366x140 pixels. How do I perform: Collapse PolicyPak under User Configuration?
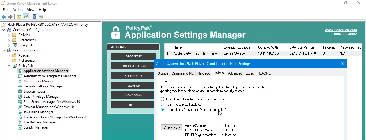click(9, 66)
